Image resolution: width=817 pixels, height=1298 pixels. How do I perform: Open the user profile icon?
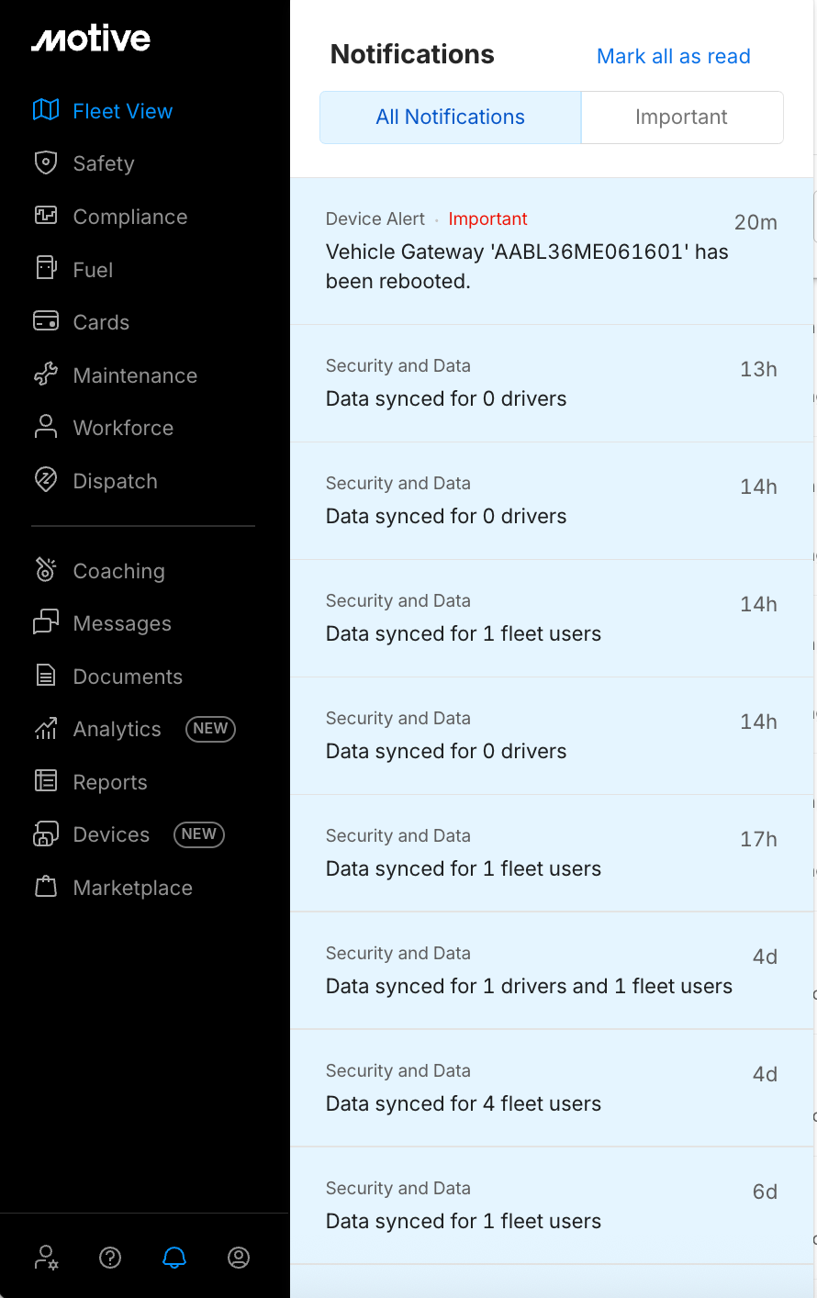239,1257
